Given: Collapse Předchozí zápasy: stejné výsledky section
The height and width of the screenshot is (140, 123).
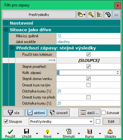Looking at the screenshot, I should [x=12, y=48].
